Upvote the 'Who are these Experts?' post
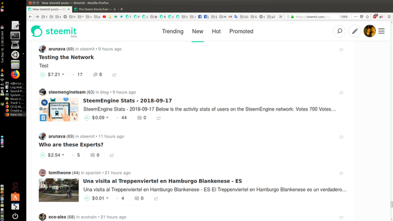Image resolution: width=393 pixels, height=221 pixels. [42, 155]
